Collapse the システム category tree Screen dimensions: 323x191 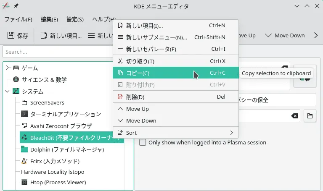[7, 91]
